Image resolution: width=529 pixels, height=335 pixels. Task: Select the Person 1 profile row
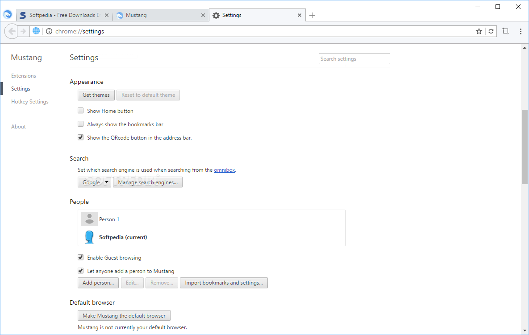coord(212,219)
